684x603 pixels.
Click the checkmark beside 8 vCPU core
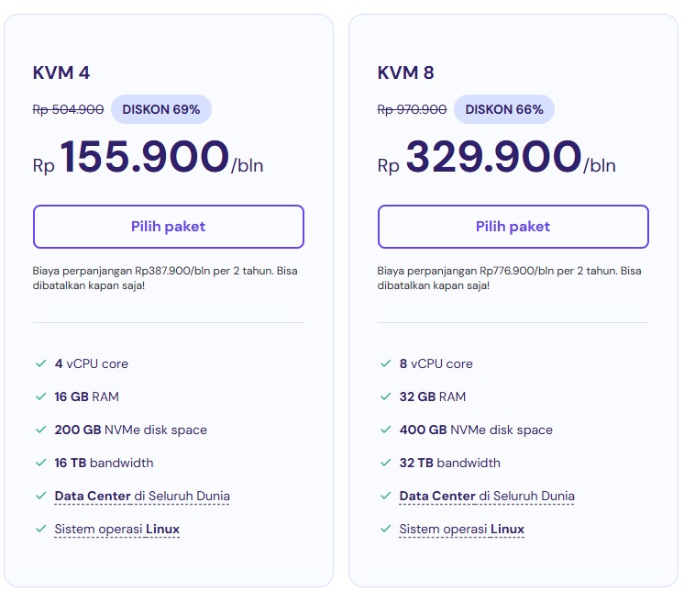click(385, 363)
